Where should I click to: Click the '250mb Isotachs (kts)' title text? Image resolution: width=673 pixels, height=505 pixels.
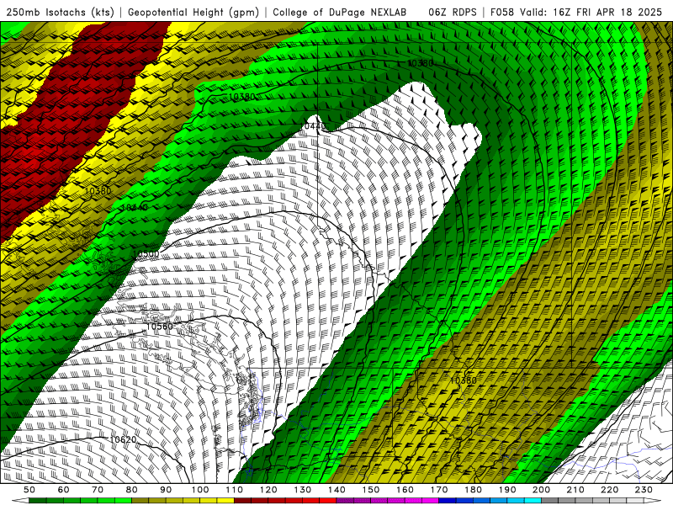[x=60, y=13]
